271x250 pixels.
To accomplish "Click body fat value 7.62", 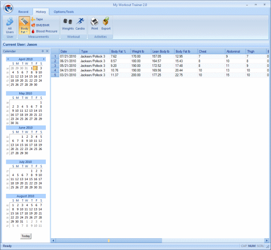I will click(120, 57).
